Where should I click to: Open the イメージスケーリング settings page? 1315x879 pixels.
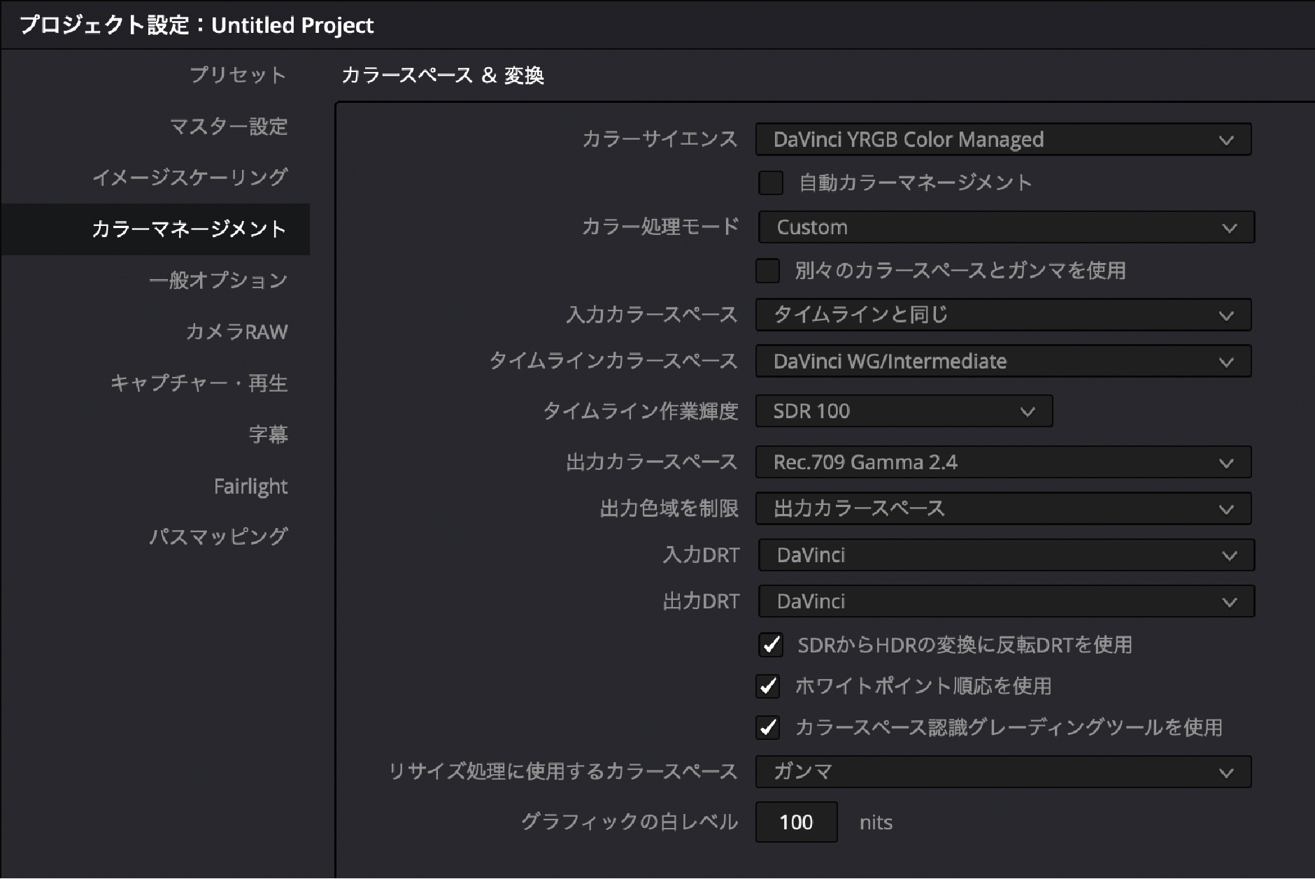(190, 178)
